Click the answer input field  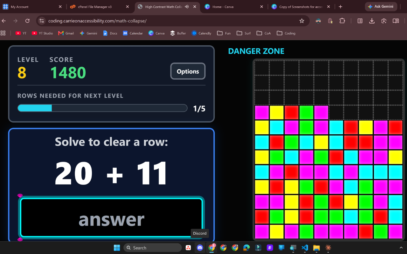point(111,218)
